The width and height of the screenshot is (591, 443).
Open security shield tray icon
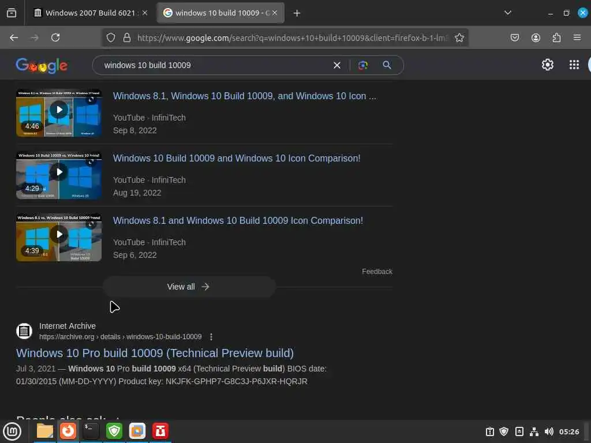point(504,431)
